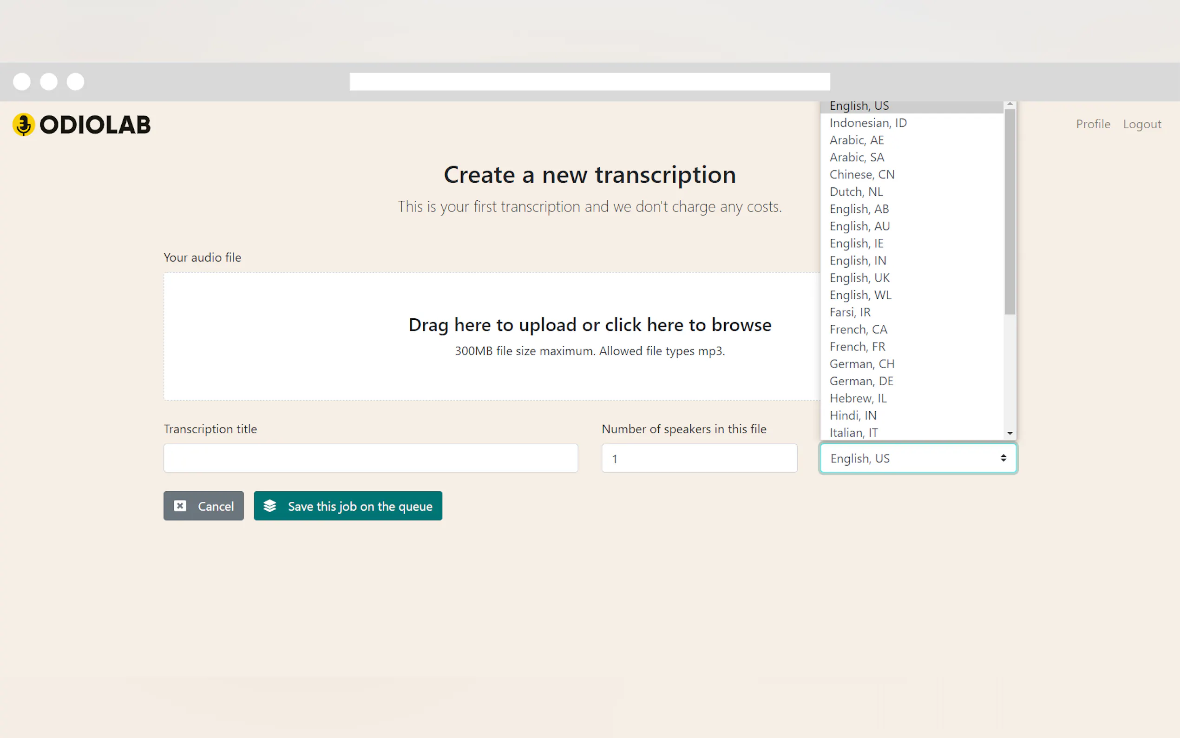Click the layers icon on Save button
The image size is (1180, 738).
coord(270,506)
